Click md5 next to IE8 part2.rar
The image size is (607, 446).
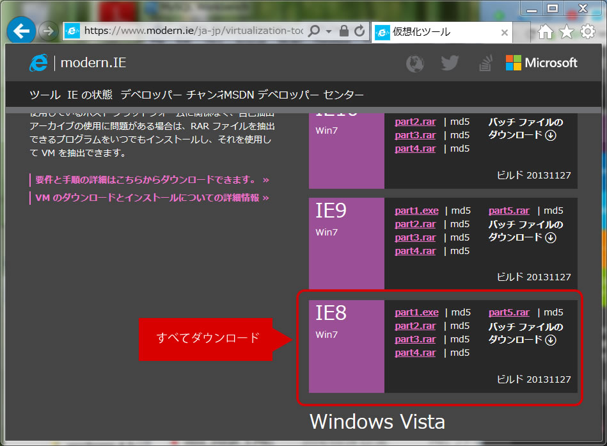tap(459, 326)
